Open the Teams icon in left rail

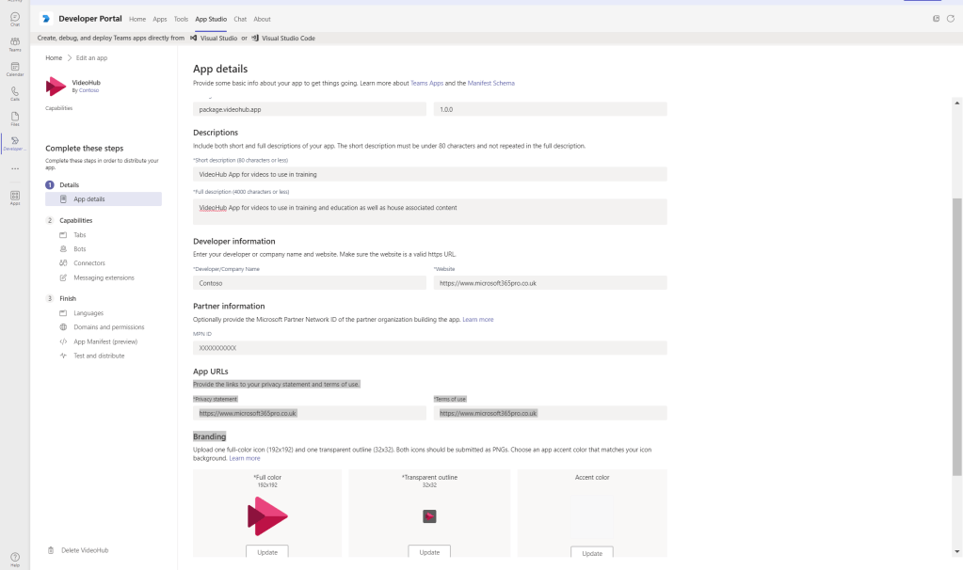[x=14, y=43]
